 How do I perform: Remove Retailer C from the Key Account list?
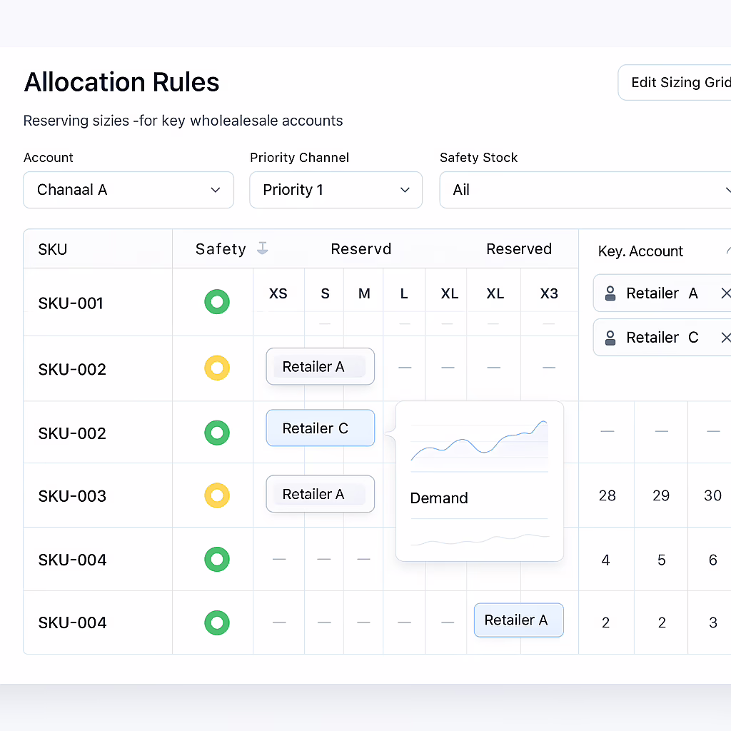coord(725,338)
